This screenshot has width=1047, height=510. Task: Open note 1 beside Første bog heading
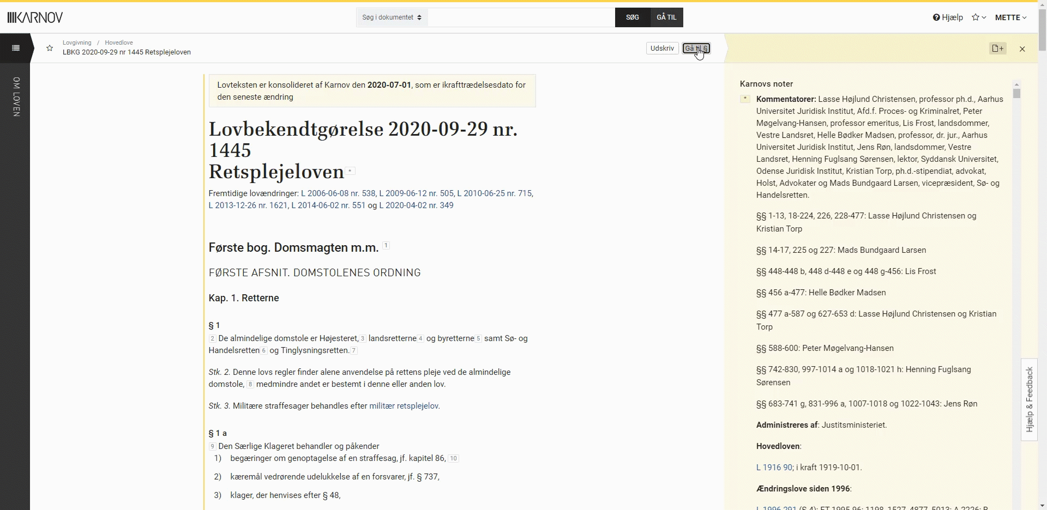[x=386, y=246]
